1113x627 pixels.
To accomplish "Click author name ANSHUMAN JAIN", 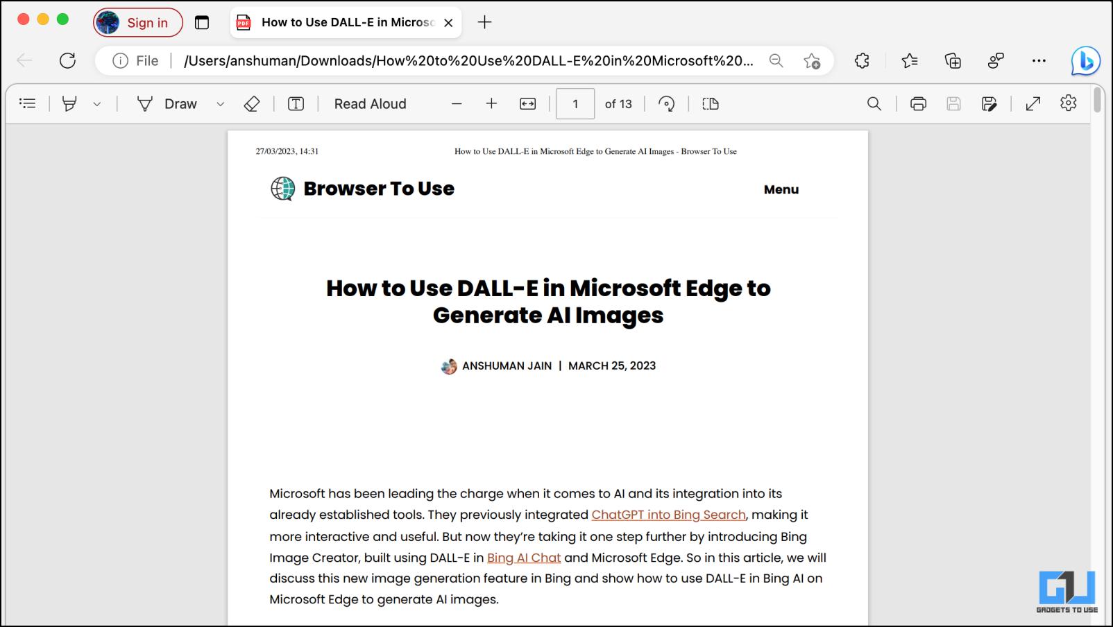I will coord(507,366).
